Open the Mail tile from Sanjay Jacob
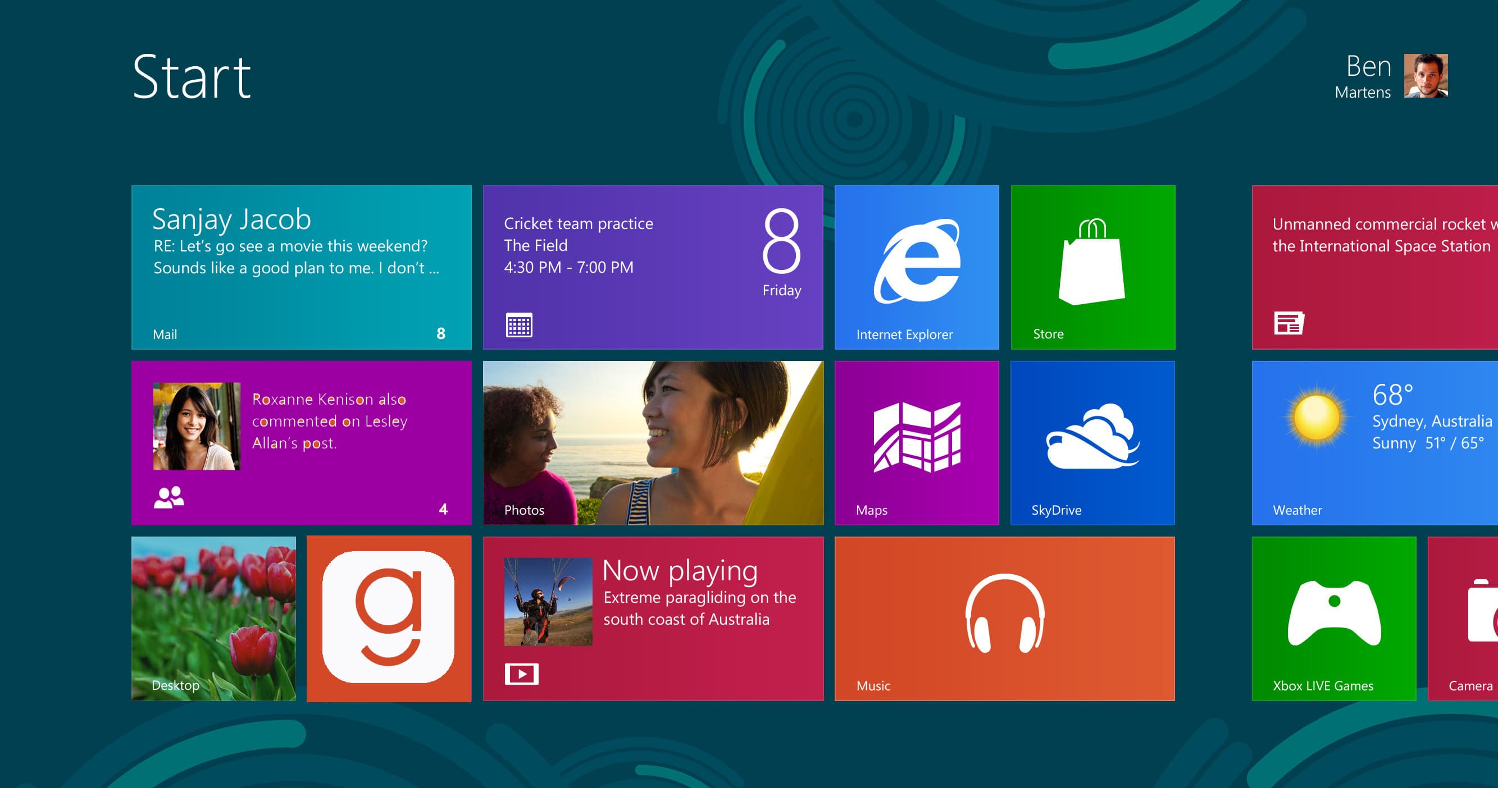Screen dimensions: 1498x788 (301, 267)
